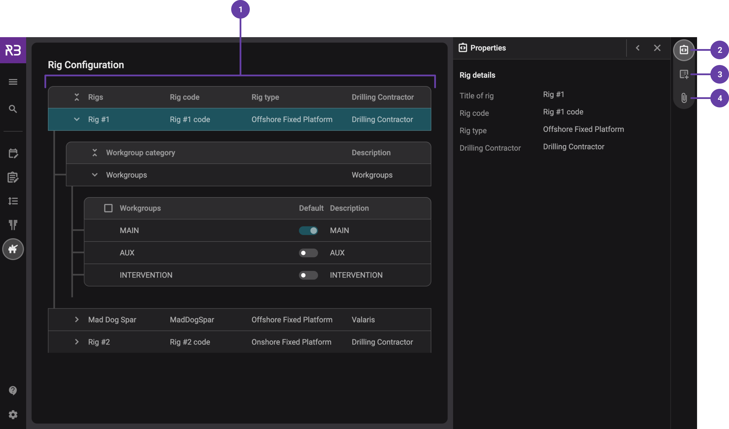Disable the MAIN workgroup toggle
This screenshot has width=729, height=429.
308,230
